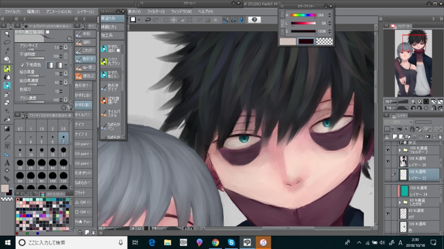Select the cyan-highlighted brush tool

[x=7, y=85]
